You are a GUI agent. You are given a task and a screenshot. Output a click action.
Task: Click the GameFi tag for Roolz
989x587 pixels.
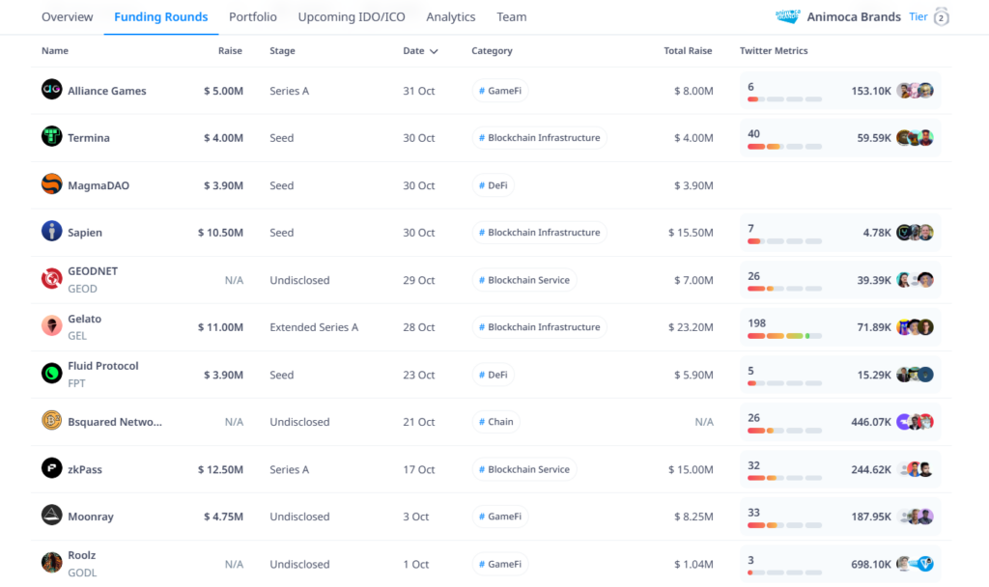500,564
